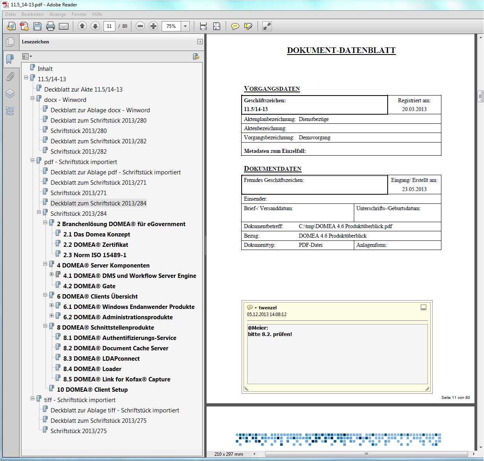
Task: Click the email envelope icon
Action: pyautogui.click(x=64, y=27)
